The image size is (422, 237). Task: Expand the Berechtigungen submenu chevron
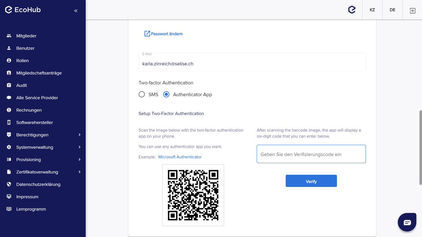coord(80,135)
